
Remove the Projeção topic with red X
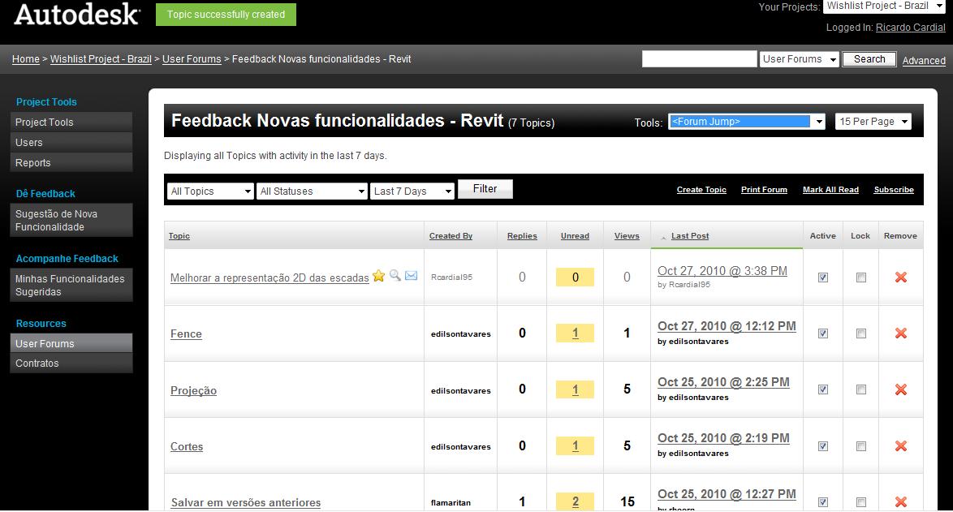click(x=901, y=389)
